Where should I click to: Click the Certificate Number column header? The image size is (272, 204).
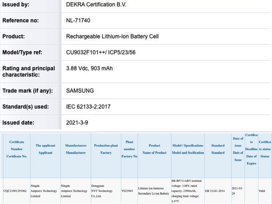17,149
